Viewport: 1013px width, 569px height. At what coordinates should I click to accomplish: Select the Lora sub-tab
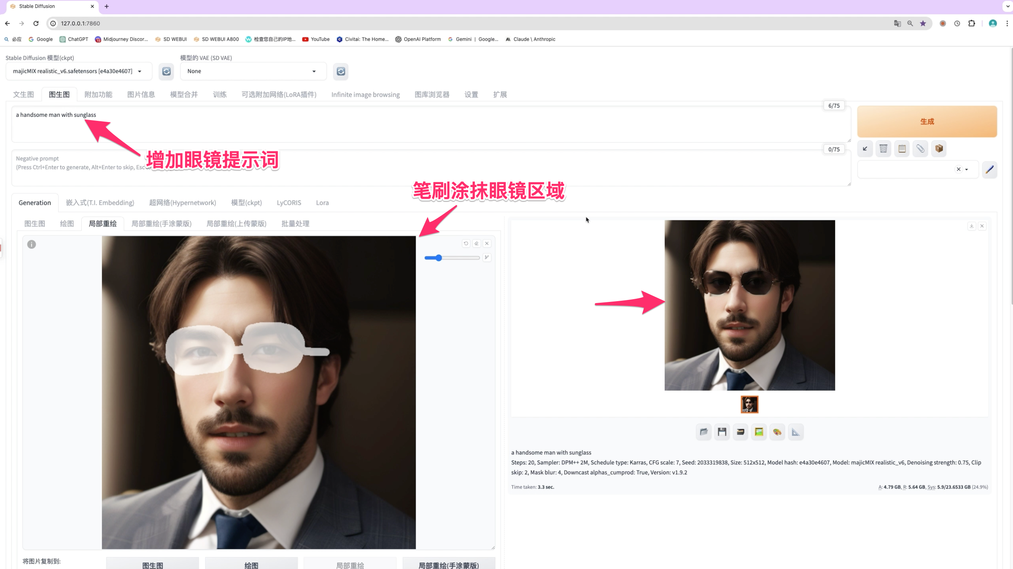point(322,202)
